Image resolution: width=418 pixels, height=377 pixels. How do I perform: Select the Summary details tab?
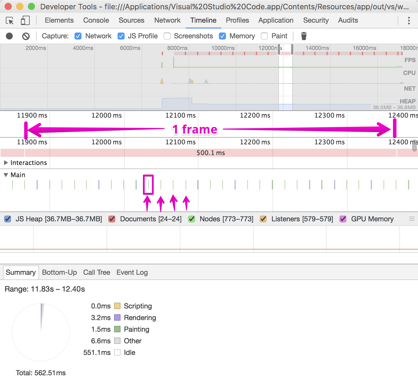coord(21,272)
